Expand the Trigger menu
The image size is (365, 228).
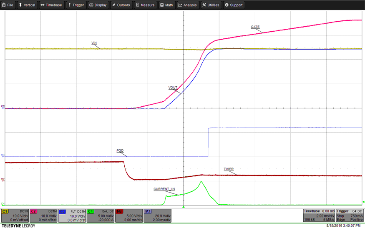point(76,5)
